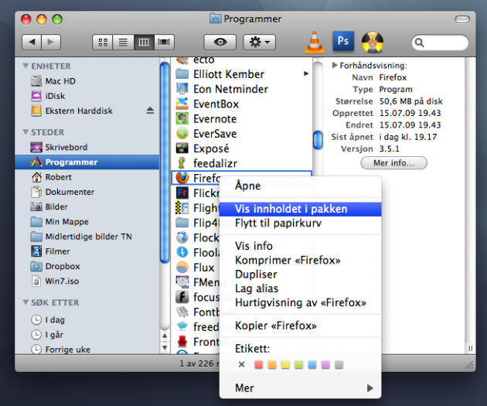Image resolution: width=487 pixels, height=406 pixels.
Task: Open the Mer submenu
Action: click(301, 388)
